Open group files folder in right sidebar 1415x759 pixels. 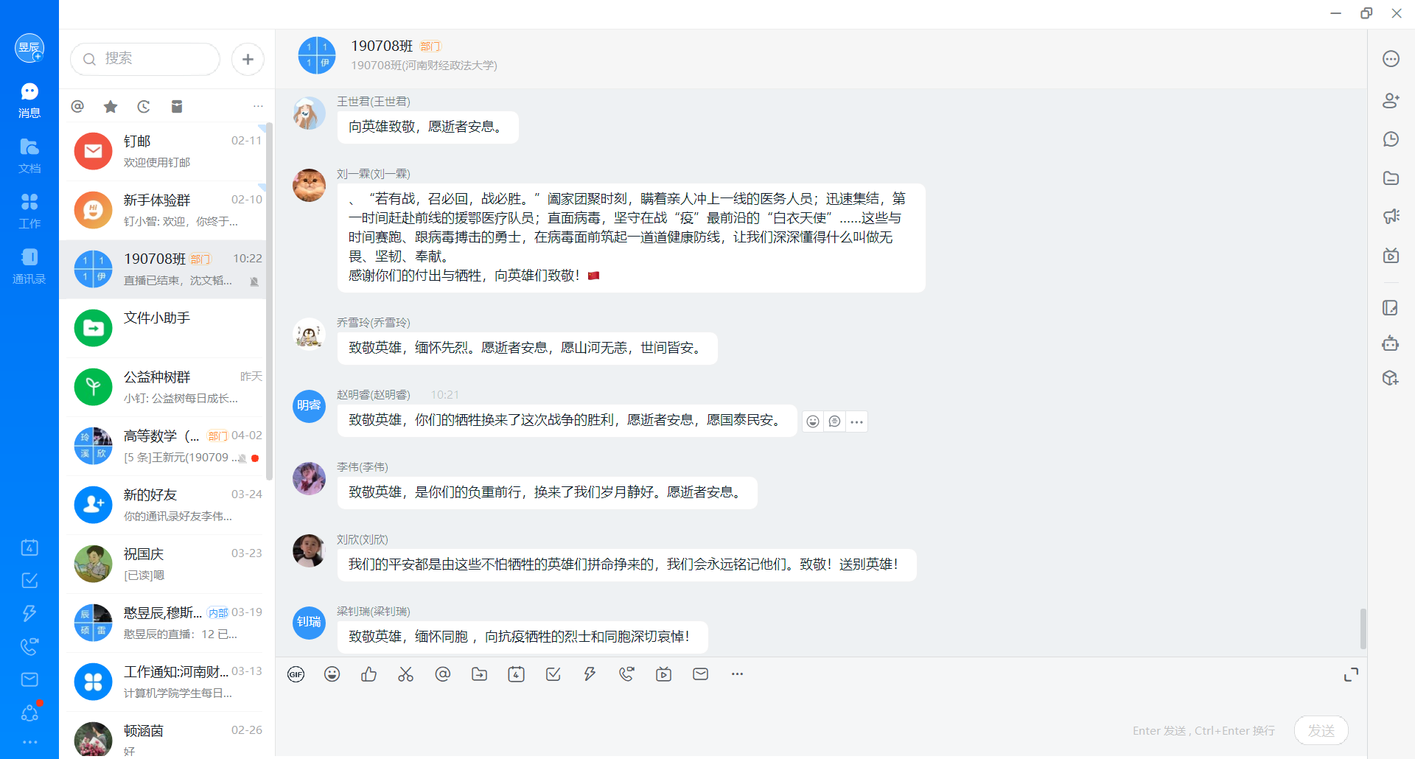1391,178
